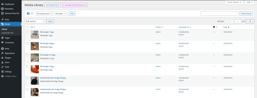The width and height of the screenshot is (257, 98).
Task: Click the current page number field
Action: [238, 21]
